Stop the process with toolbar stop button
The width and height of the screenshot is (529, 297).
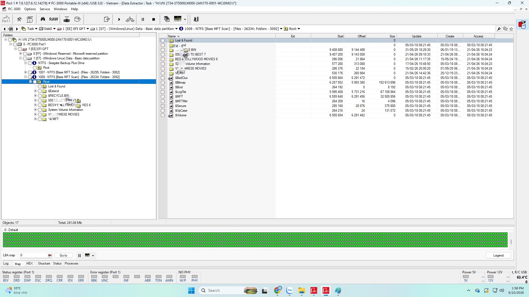coord(154,19)
